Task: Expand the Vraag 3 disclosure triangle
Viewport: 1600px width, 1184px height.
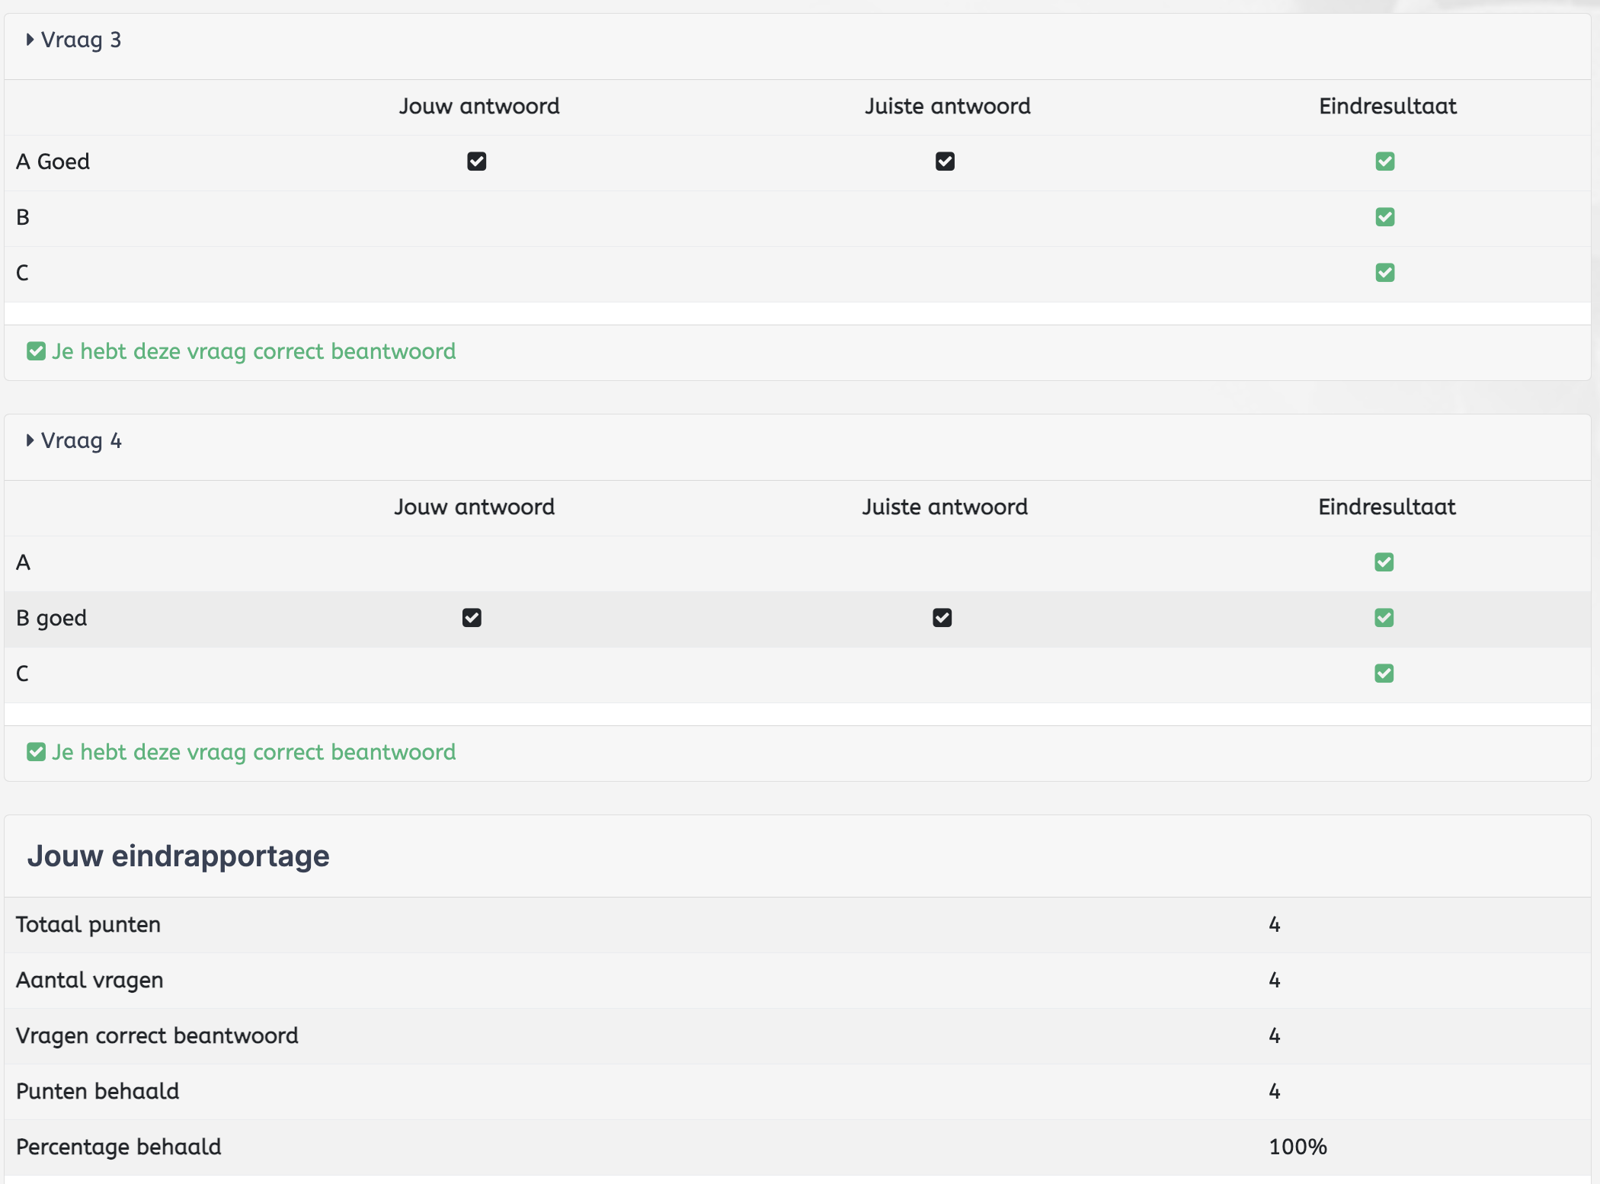Action: (30, 40)
